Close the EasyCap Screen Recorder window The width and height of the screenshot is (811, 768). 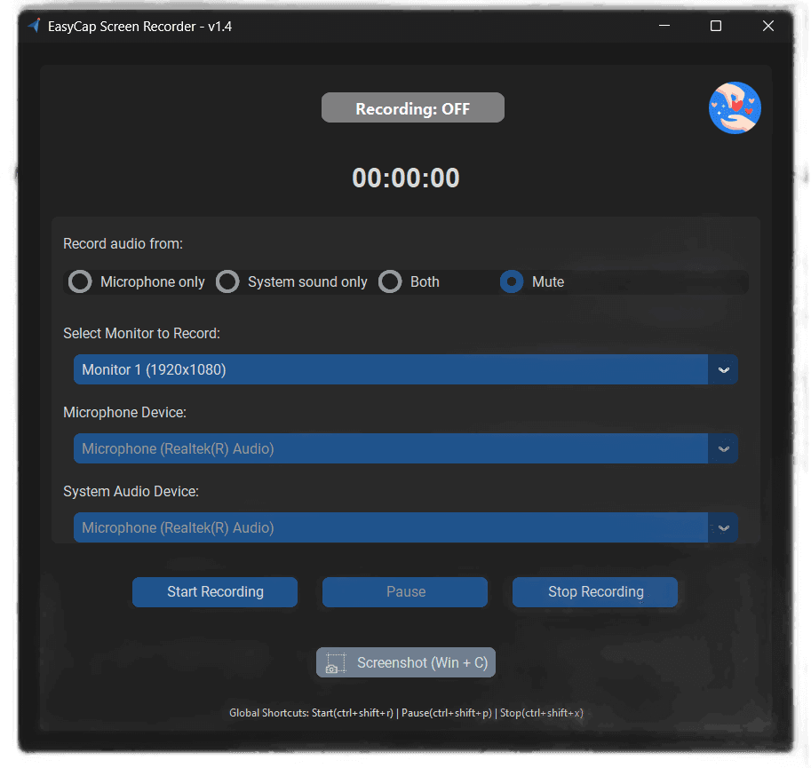(768, 26)
